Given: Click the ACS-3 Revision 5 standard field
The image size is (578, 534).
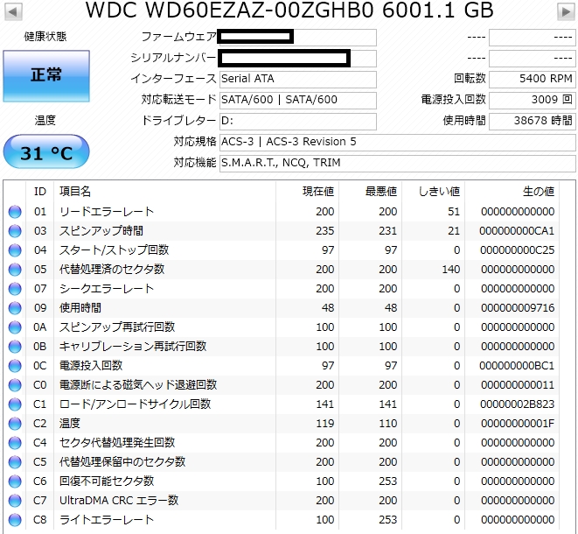Looking at the screenshot, I should [x=397, y=142].
